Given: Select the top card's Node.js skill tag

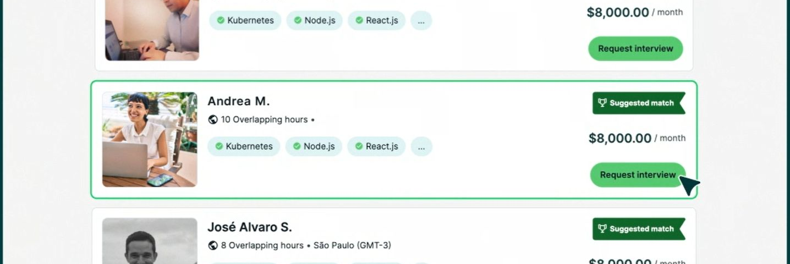Looking at the screenshot, I should click(x=315, y=21).
